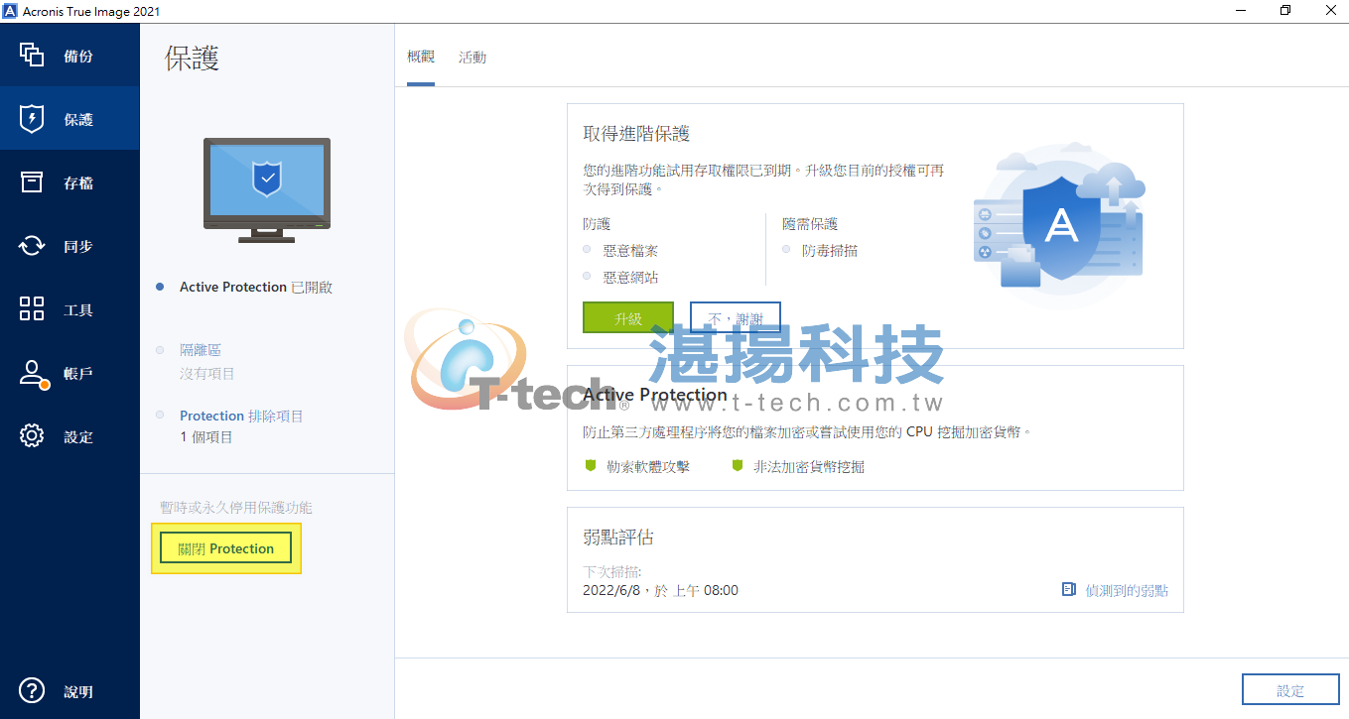Open the 隔離區 quarantine link

tap(200, 350)
